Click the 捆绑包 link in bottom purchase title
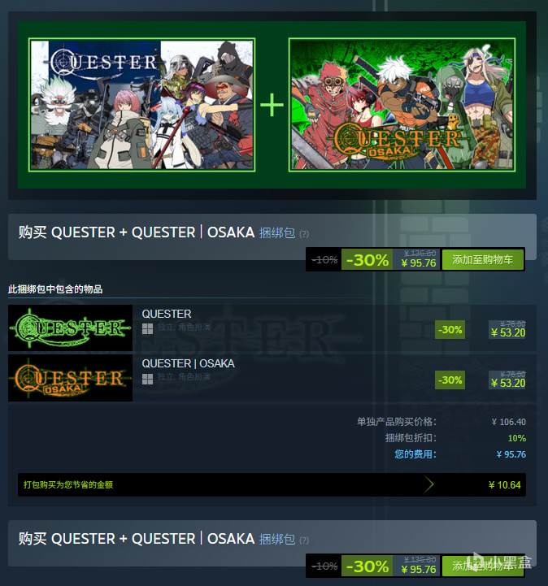The image size is (548, 586). coord(277,540)
